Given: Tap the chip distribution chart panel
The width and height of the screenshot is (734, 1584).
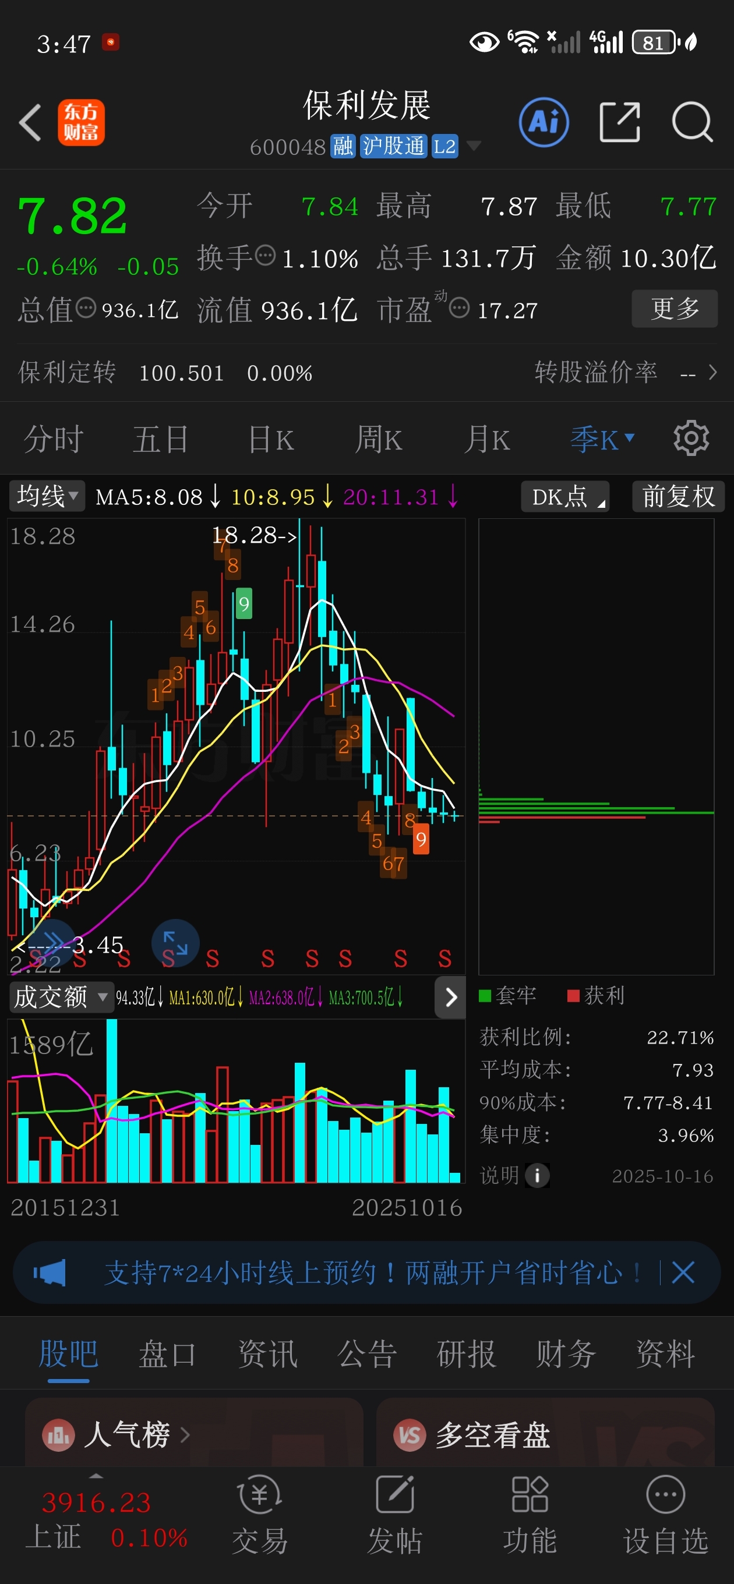Looking at the screenshot, I should [x=596, y=747].
